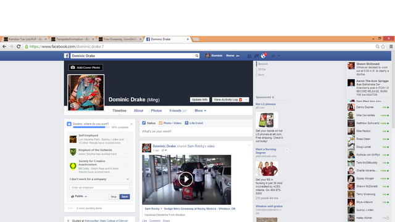Open post options chevron on shared video post
Image resolution: width=395 pixels, height=222 pixels.
coord(249,146)
